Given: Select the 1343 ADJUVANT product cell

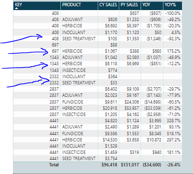Looking at the screenshot, I should coord(72,58).
